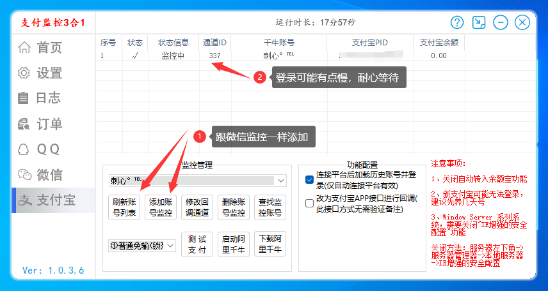
Task: Click the row number 1 cell
Action: 102,56
